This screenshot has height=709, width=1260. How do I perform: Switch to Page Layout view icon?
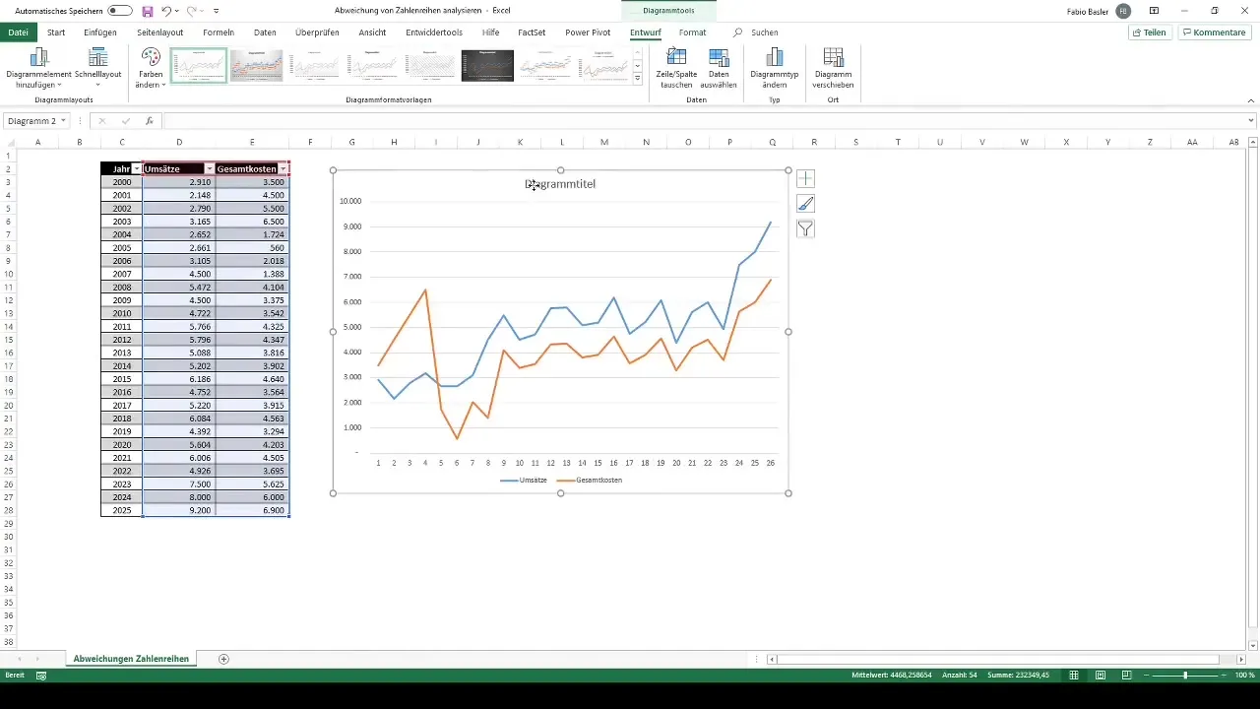pos(1101,676)
